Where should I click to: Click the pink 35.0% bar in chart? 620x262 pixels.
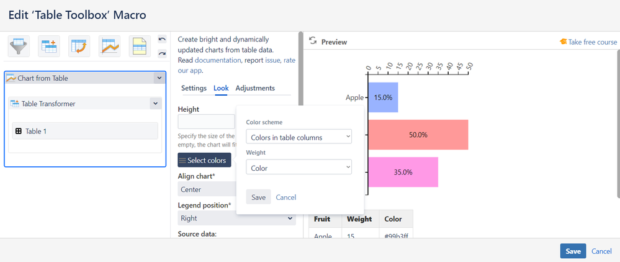[x=403, y=172]
